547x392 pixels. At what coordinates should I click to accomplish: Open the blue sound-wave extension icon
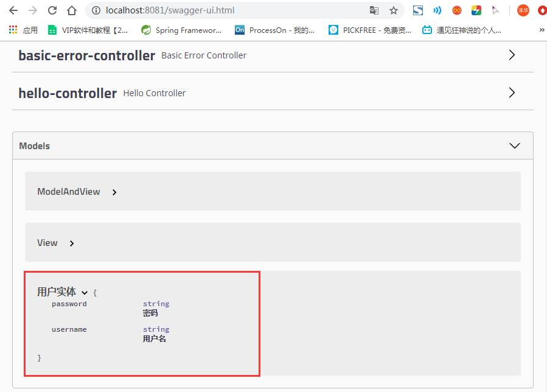pyautogui.click(x=437, y=10)
